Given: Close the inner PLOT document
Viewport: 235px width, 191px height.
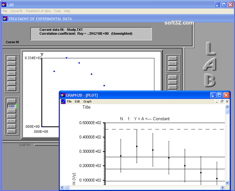Looking at the screenshot, I should pyautogui.click(x=227, y=102).
